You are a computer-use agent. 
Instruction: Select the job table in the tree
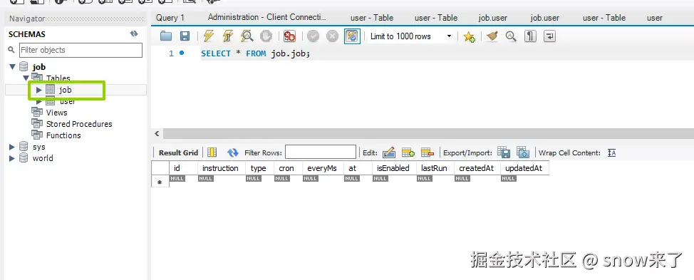pyautogui.click(x=65, y=90)
